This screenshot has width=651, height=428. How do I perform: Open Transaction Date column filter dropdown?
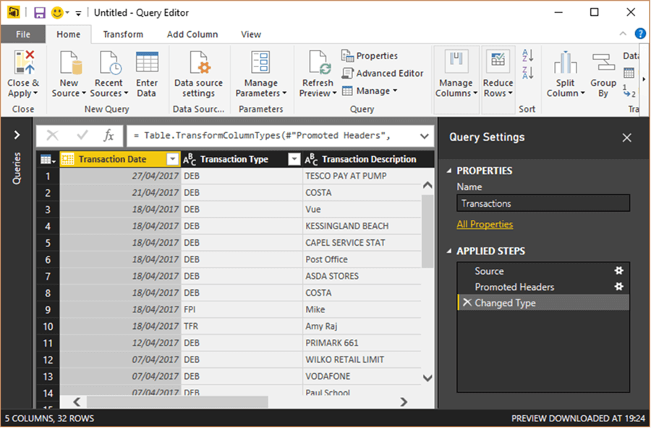pyautogui.click(x=172, y=159)
